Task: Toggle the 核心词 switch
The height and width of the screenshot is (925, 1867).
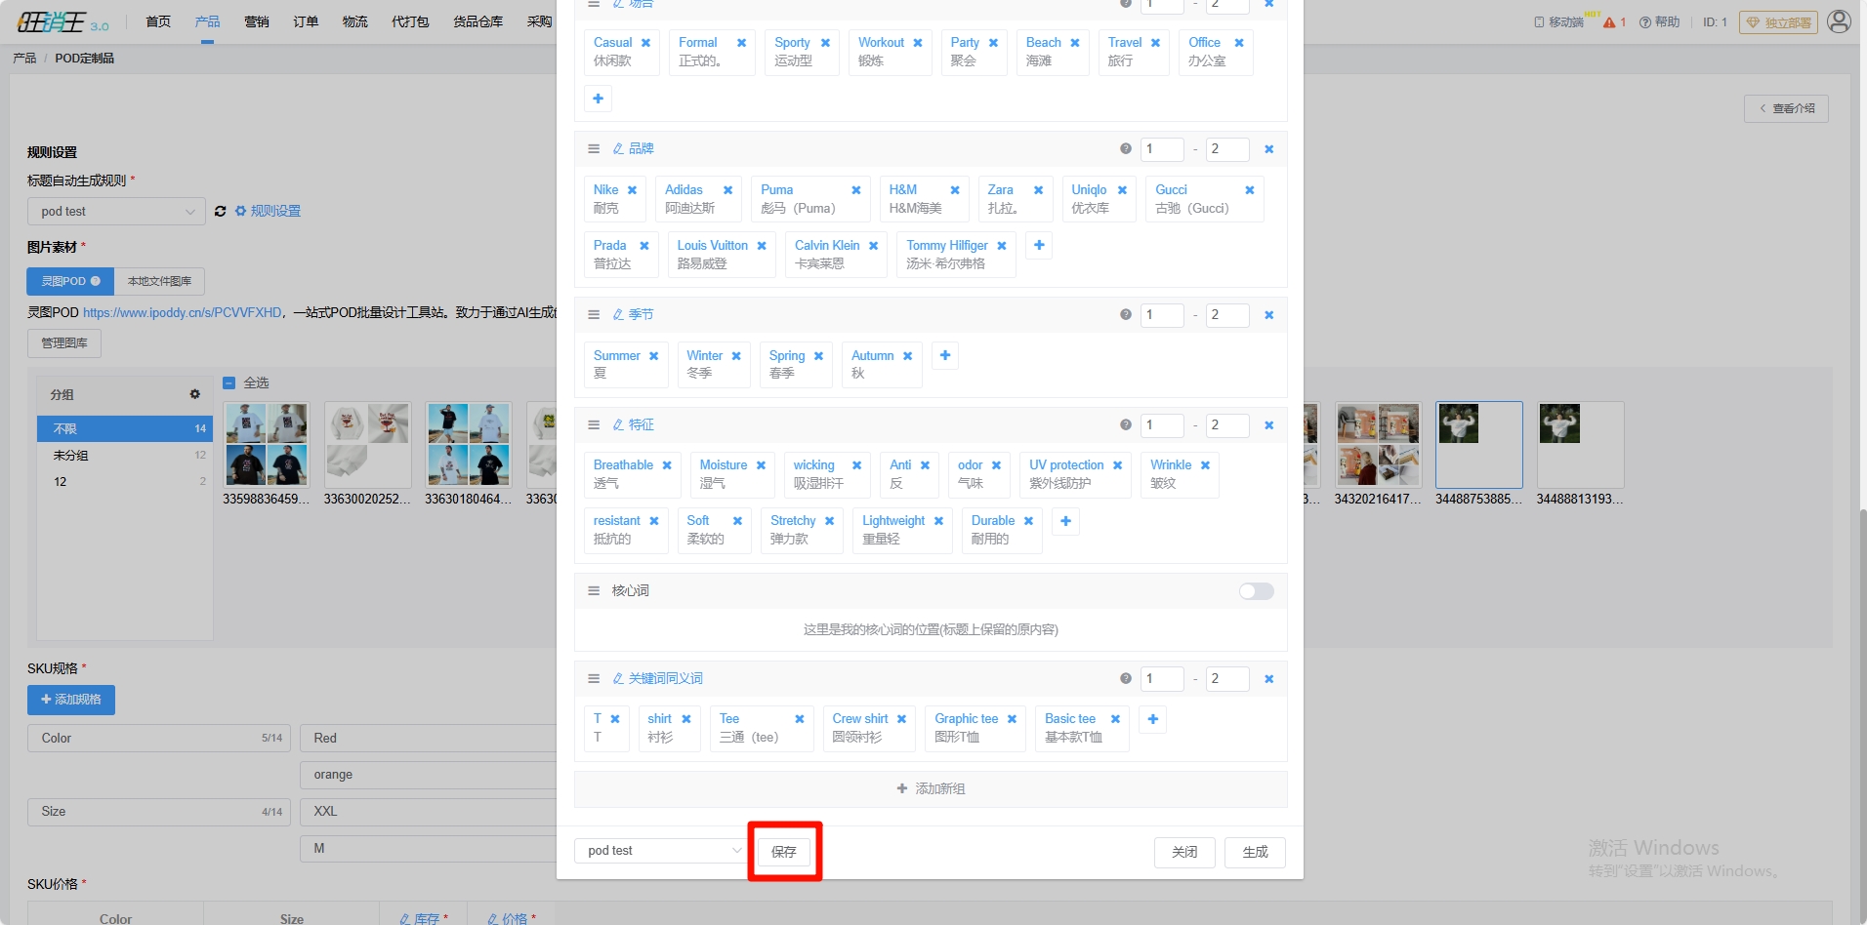Action: [x=1256, y=591]
